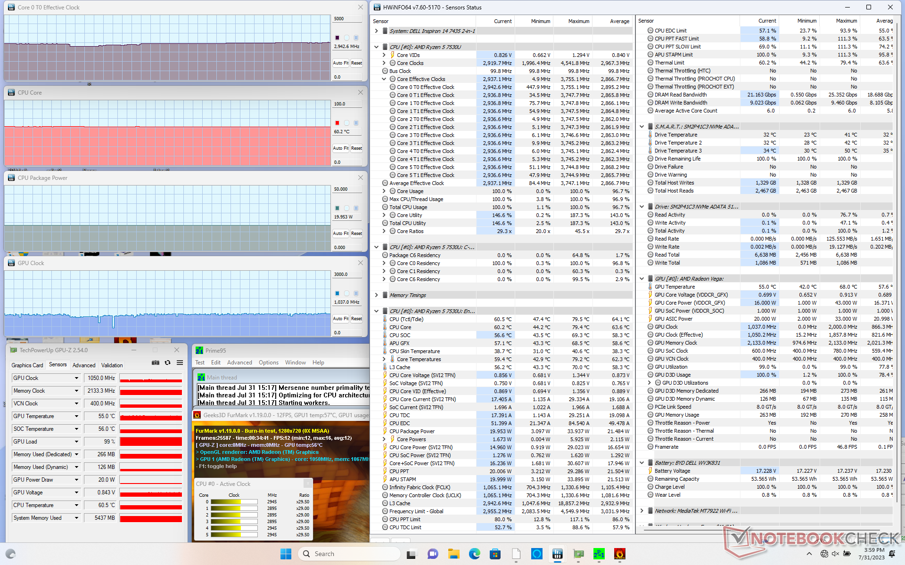This screenshot has width=905, height=565.
Task: Click GPU-Z screenshot camera icon
Action: pyautogui.click(x=155, y=363)
